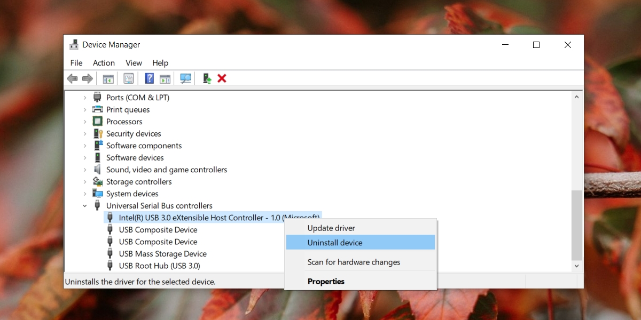Toggle Show/Hide Action Pane toolbar icon
The width and height of the screenshot is (641, 320).
click(165, 78)
